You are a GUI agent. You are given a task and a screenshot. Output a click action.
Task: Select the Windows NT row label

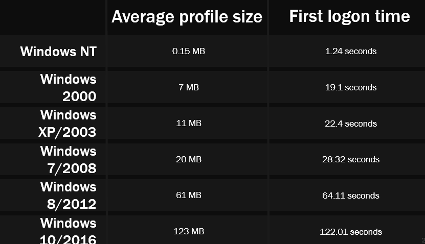(58, 52)
